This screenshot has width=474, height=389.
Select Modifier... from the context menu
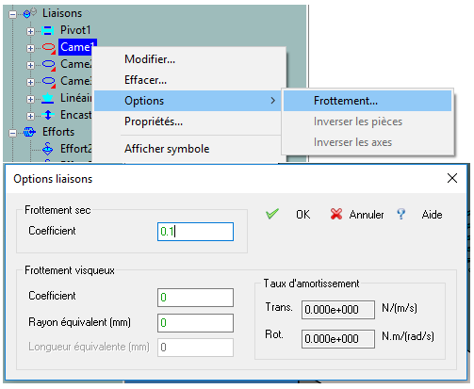tap(150, 59)
